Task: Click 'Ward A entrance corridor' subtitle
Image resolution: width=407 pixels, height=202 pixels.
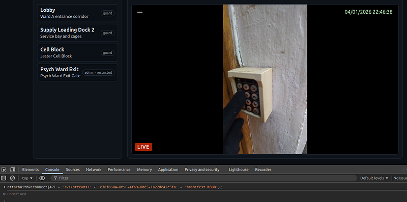Action: (65, 17)
